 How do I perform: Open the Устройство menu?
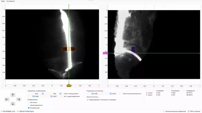point(11,1)
